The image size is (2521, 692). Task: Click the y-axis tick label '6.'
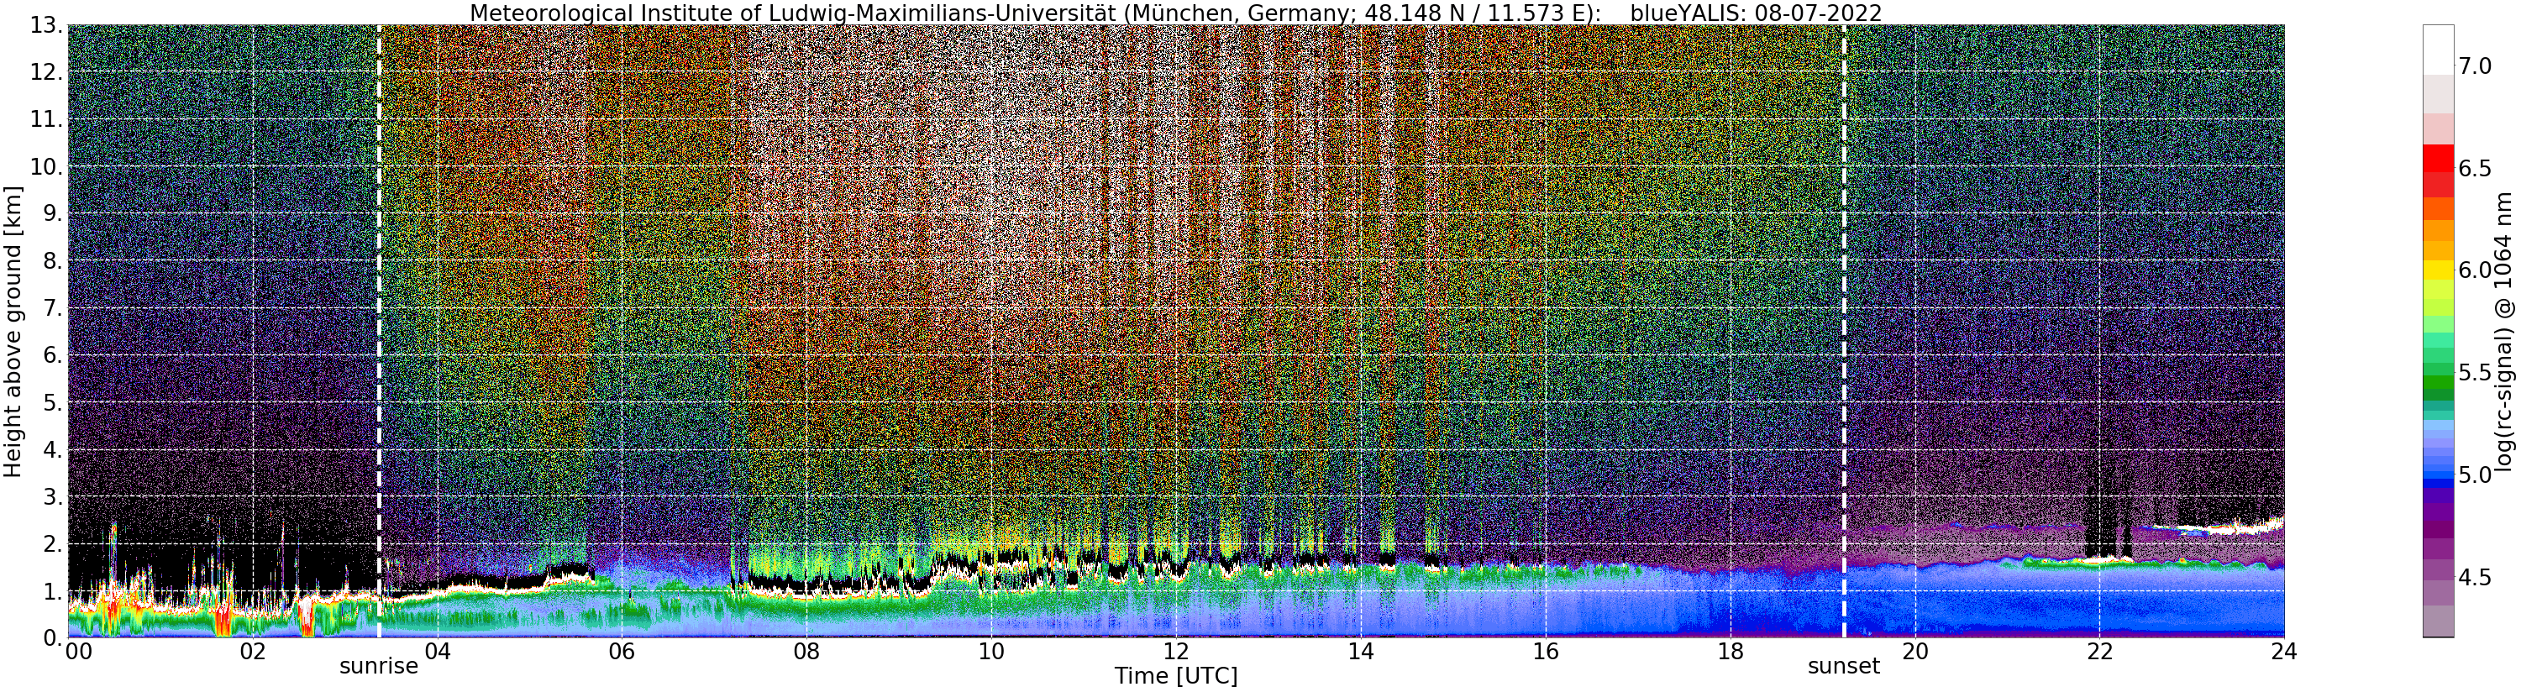[x=53, y=355]
